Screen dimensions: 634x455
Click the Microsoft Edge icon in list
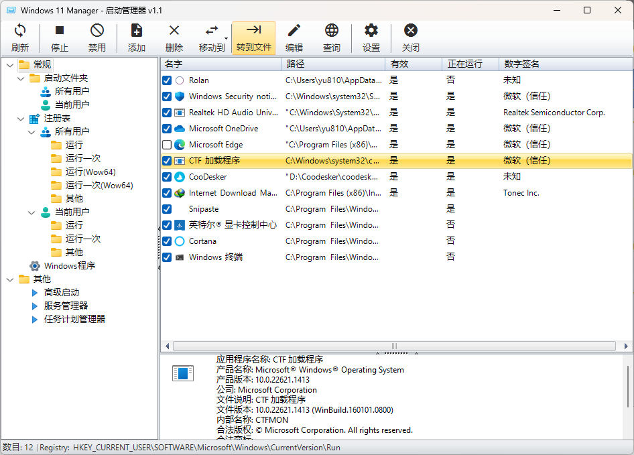(x=180, y=144)
